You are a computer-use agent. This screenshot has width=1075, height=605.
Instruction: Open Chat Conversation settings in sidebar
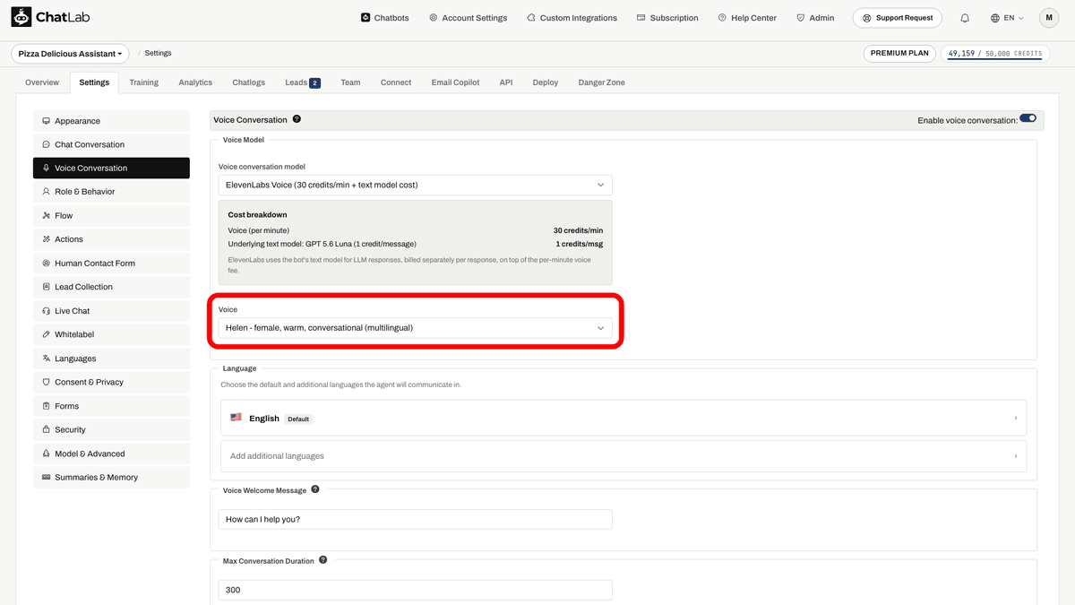pyautogui.click(x=111, y=144)
